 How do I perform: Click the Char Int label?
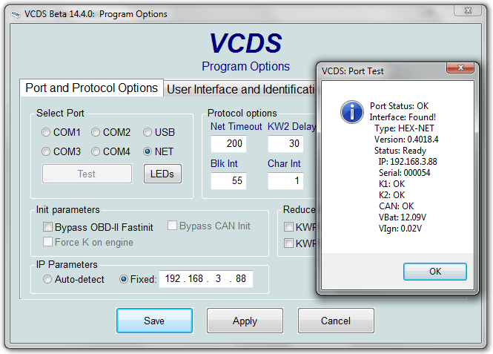284,163
